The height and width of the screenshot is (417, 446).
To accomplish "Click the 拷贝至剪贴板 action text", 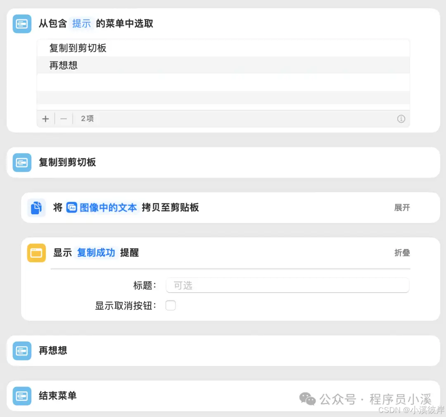I will tap(170, 208).
